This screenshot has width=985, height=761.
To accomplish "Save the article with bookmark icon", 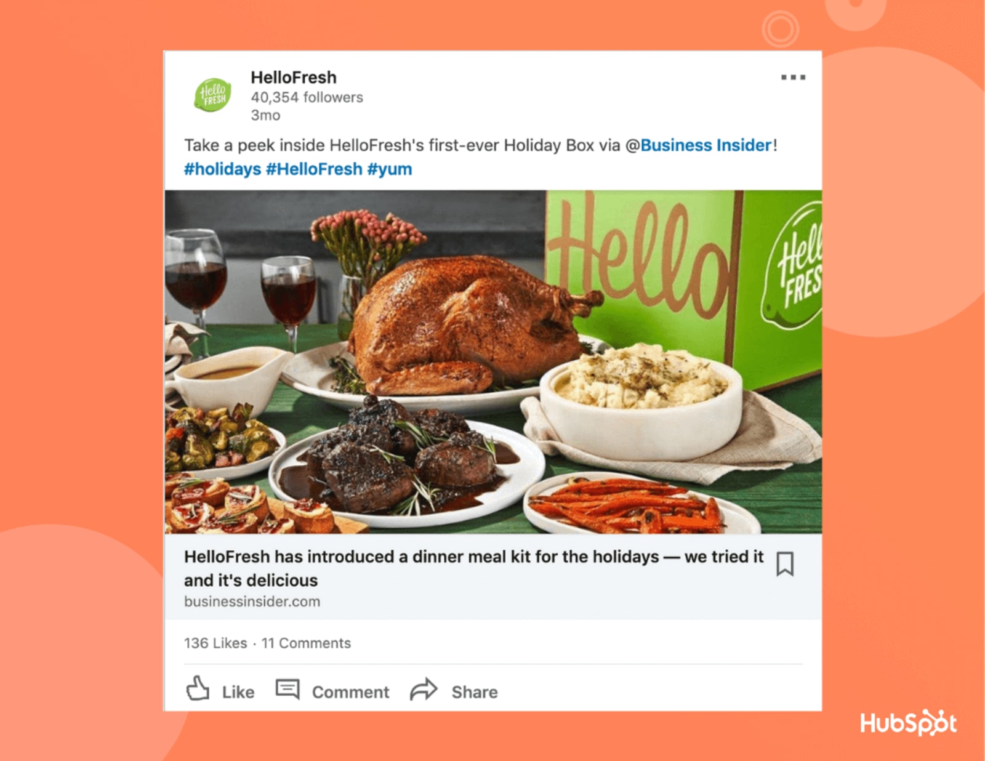I will pos(785,564).
